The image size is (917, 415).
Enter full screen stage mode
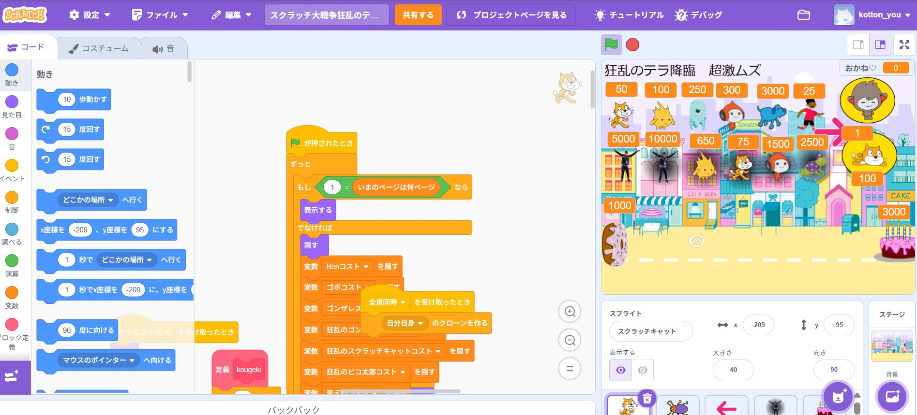tap(904, 45)
